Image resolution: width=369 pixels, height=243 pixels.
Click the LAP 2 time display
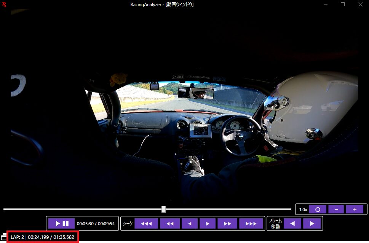[x=42, y=237]
